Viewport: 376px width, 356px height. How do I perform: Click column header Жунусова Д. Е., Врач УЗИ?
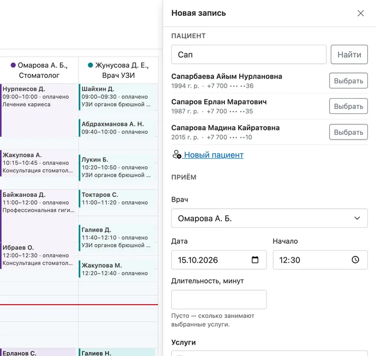[118, 70]
